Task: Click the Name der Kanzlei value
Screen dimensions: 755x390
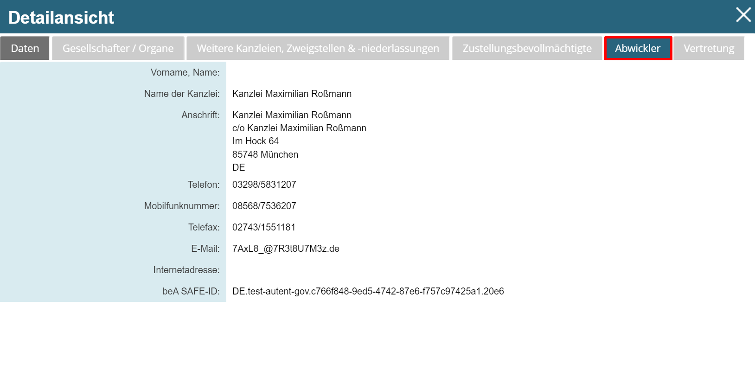Action: point(292,94)
